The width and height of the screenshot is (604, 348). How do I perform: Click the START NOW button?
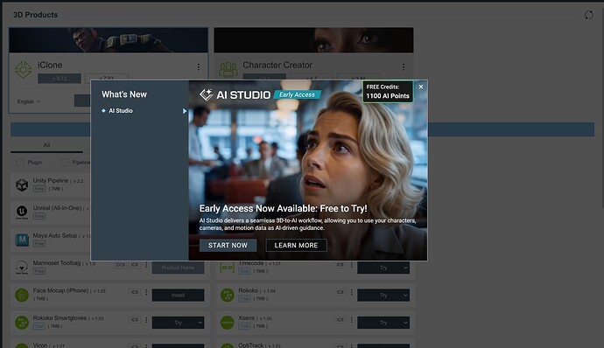[x=228, y=245]
